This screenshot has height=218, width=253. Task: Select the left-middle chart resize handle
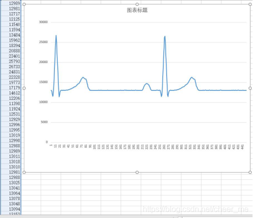[24, 88]
